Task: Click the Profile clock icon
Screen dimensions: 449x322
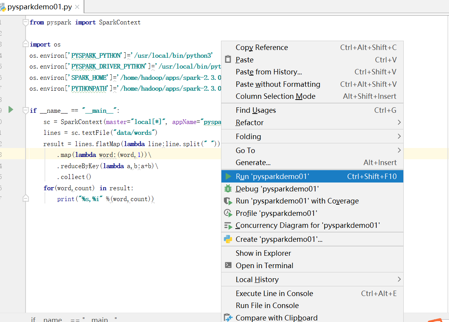Action: click(228, 213)
